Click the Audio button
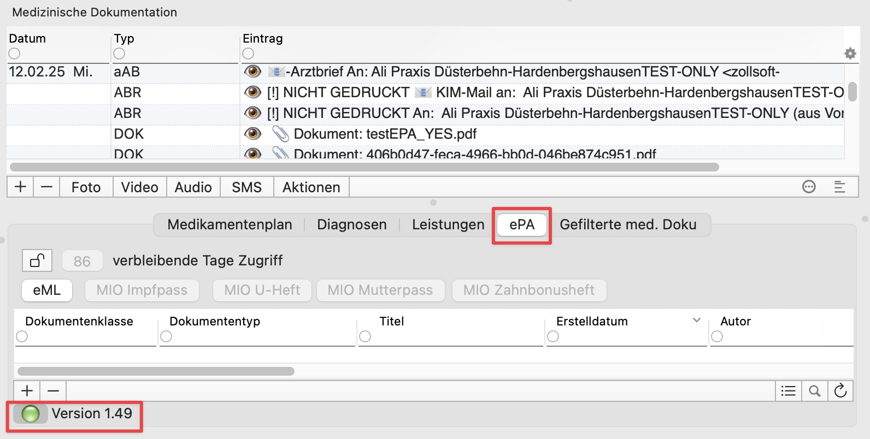 click(x=193, y=187)
